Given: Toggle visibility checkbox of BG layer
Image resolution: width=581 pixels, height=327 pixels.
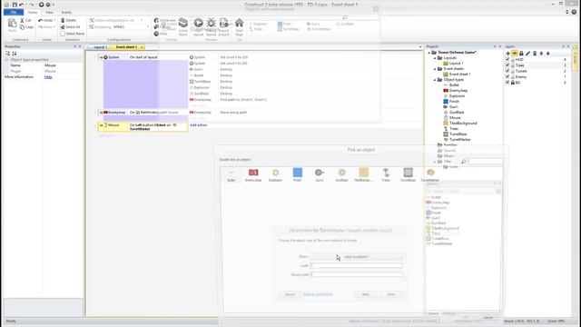Looking at the screenshot, I should click(x=507, y=83).
